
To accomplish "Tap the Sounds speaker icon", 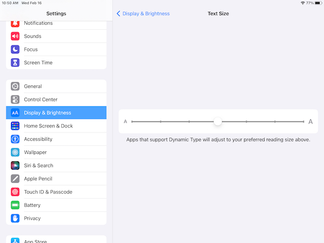I will (x=15, y=36).
